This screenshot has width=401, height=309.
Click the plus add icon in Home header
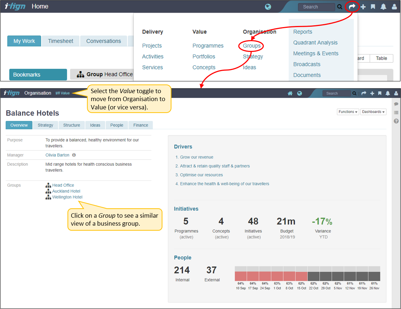tap(363, 7)
